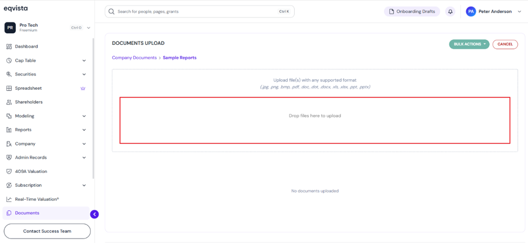Expand the Cap Table menu chevron

84,61
